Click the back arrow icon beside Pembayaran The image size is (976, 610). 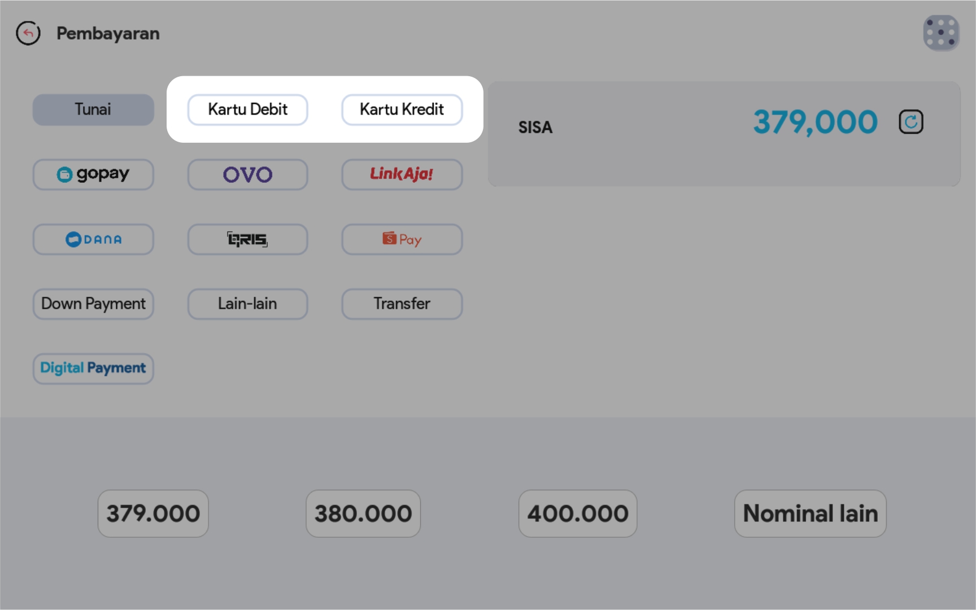coord(28,33)
